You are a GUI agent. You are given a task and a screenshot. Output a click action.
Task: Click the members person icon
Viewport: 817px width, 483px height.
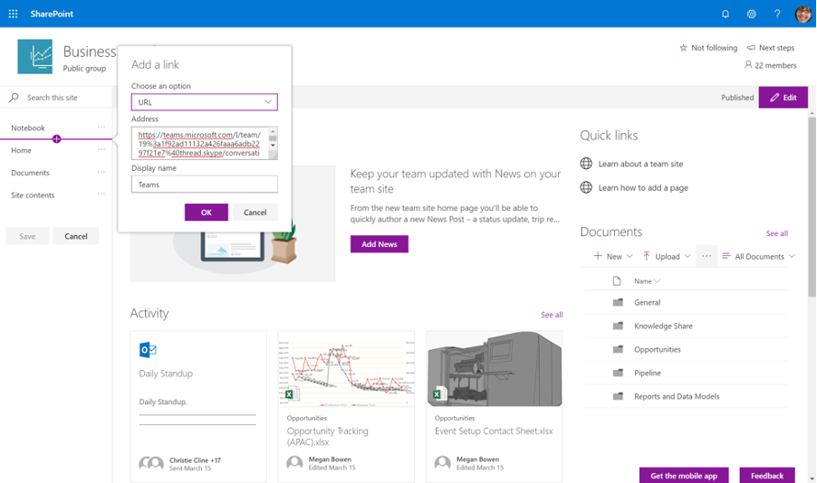click(748, 64)
